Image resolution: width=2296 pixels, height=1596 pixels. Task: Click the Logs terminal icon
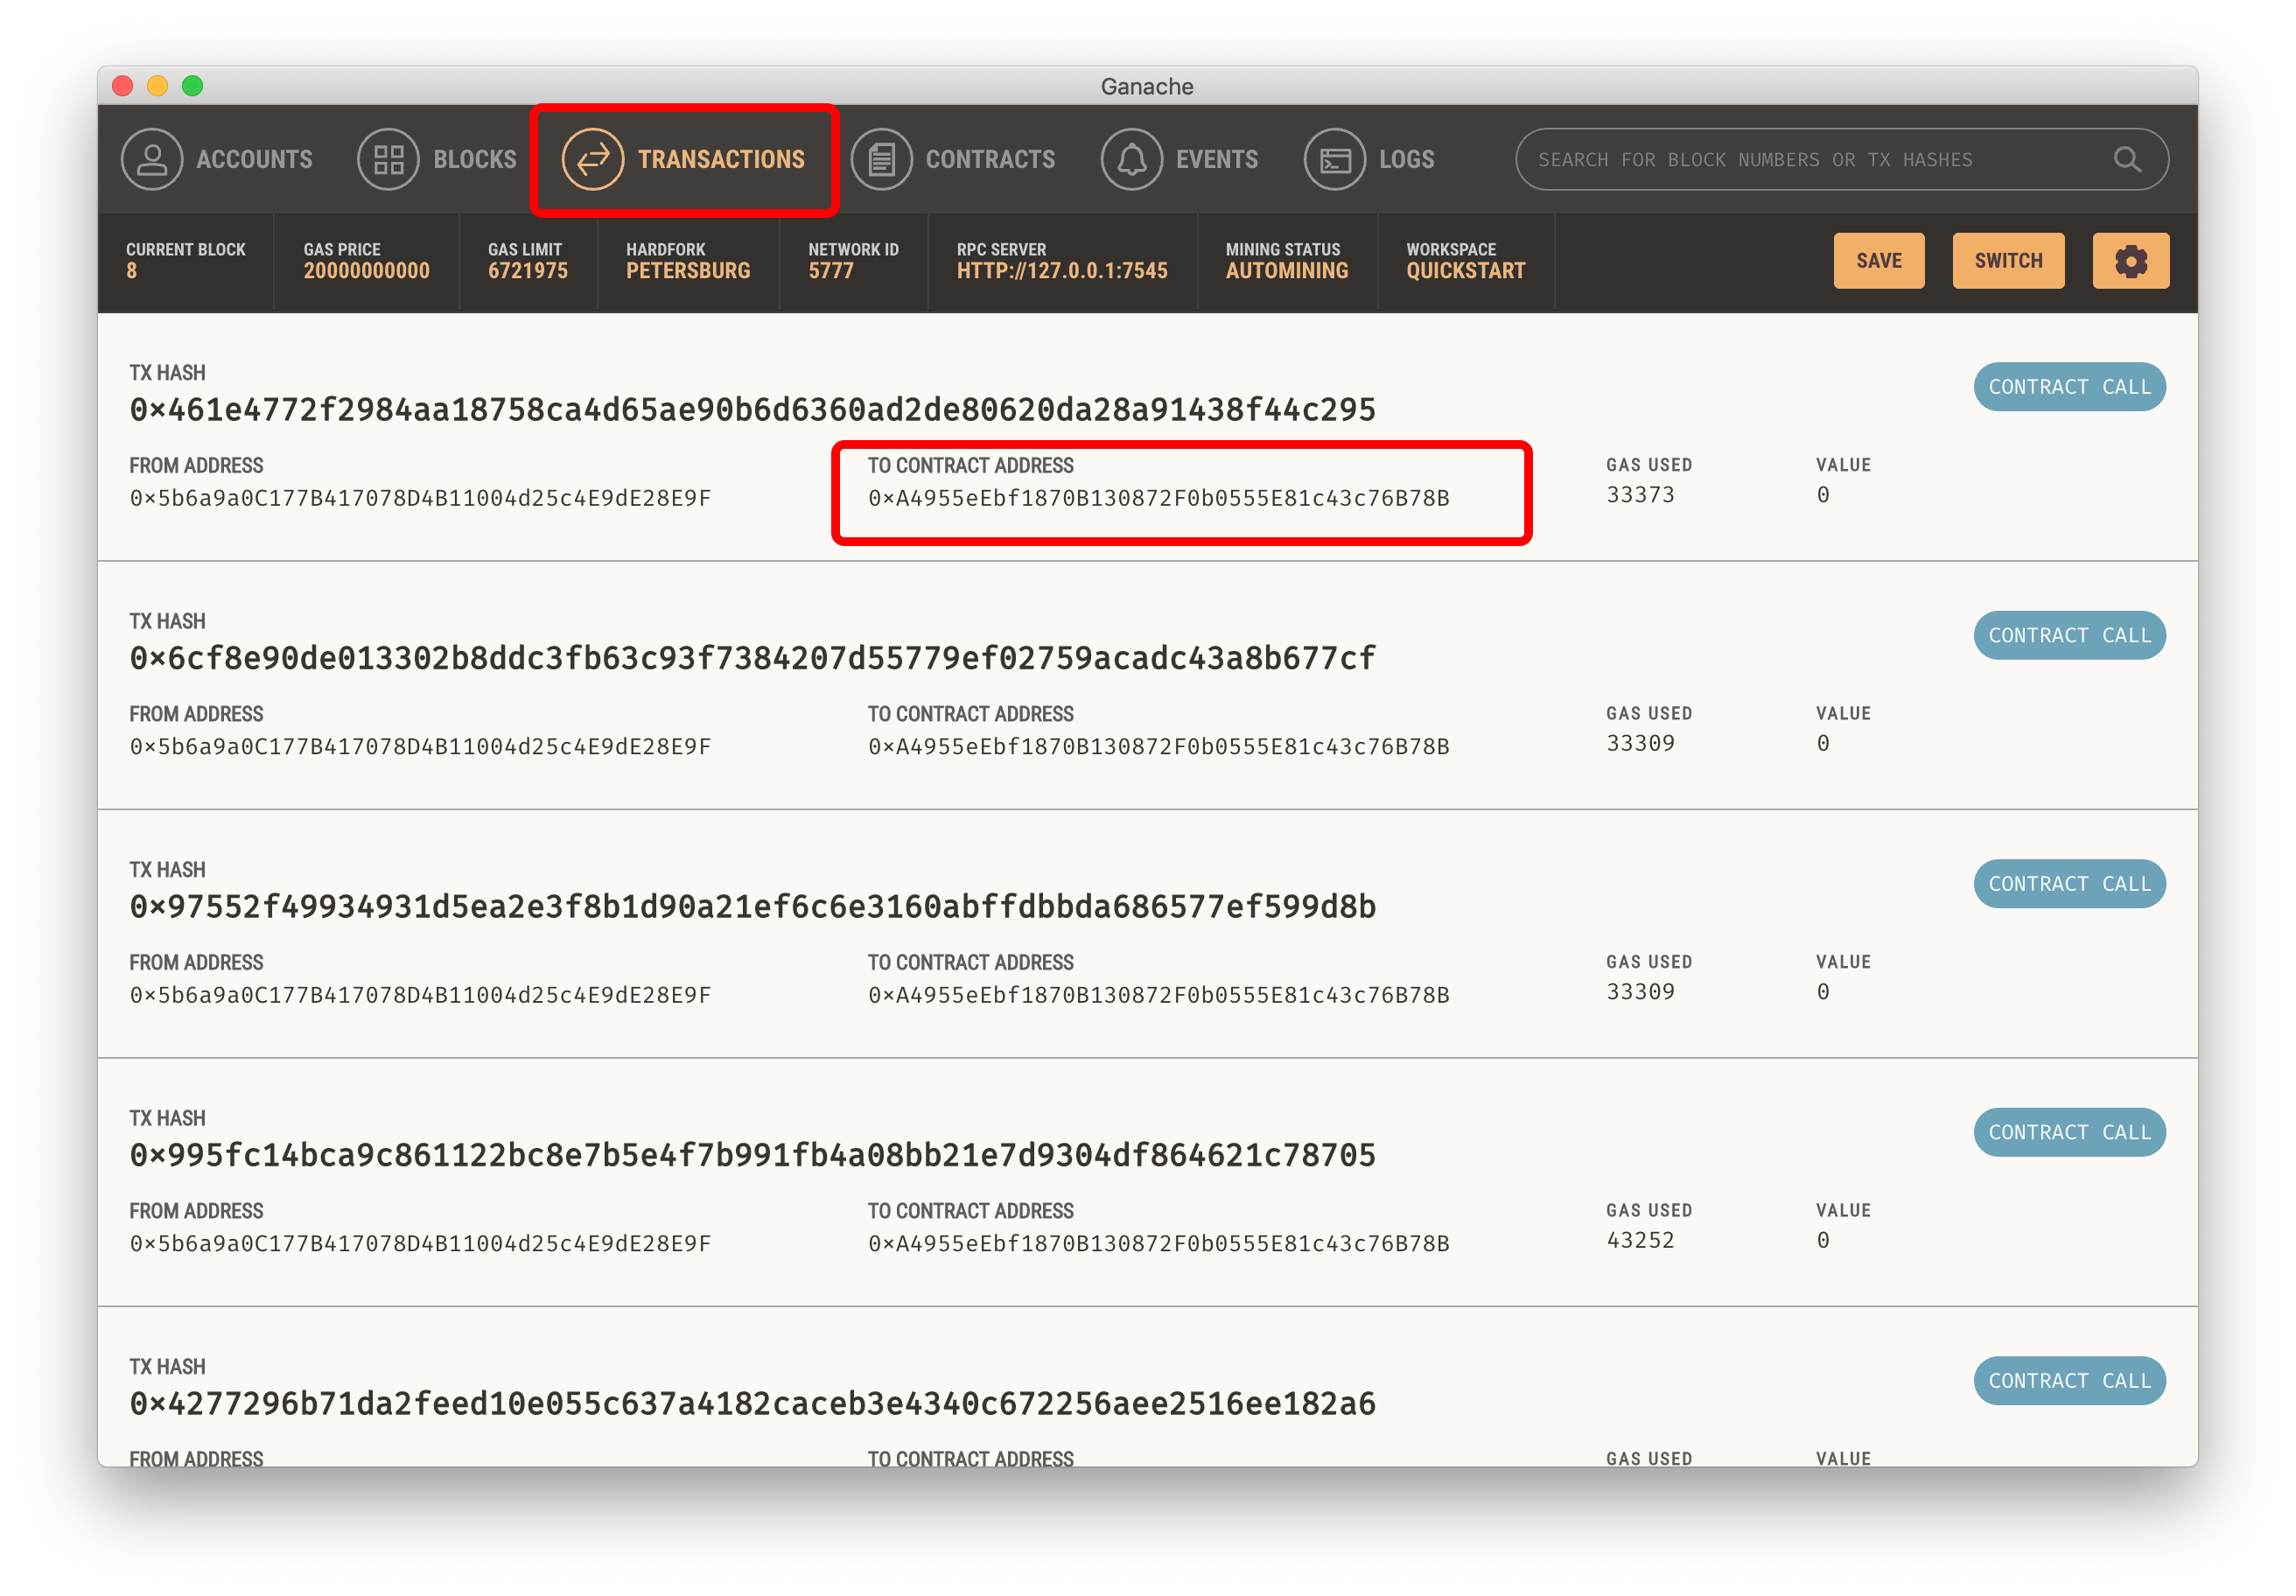1334,159
